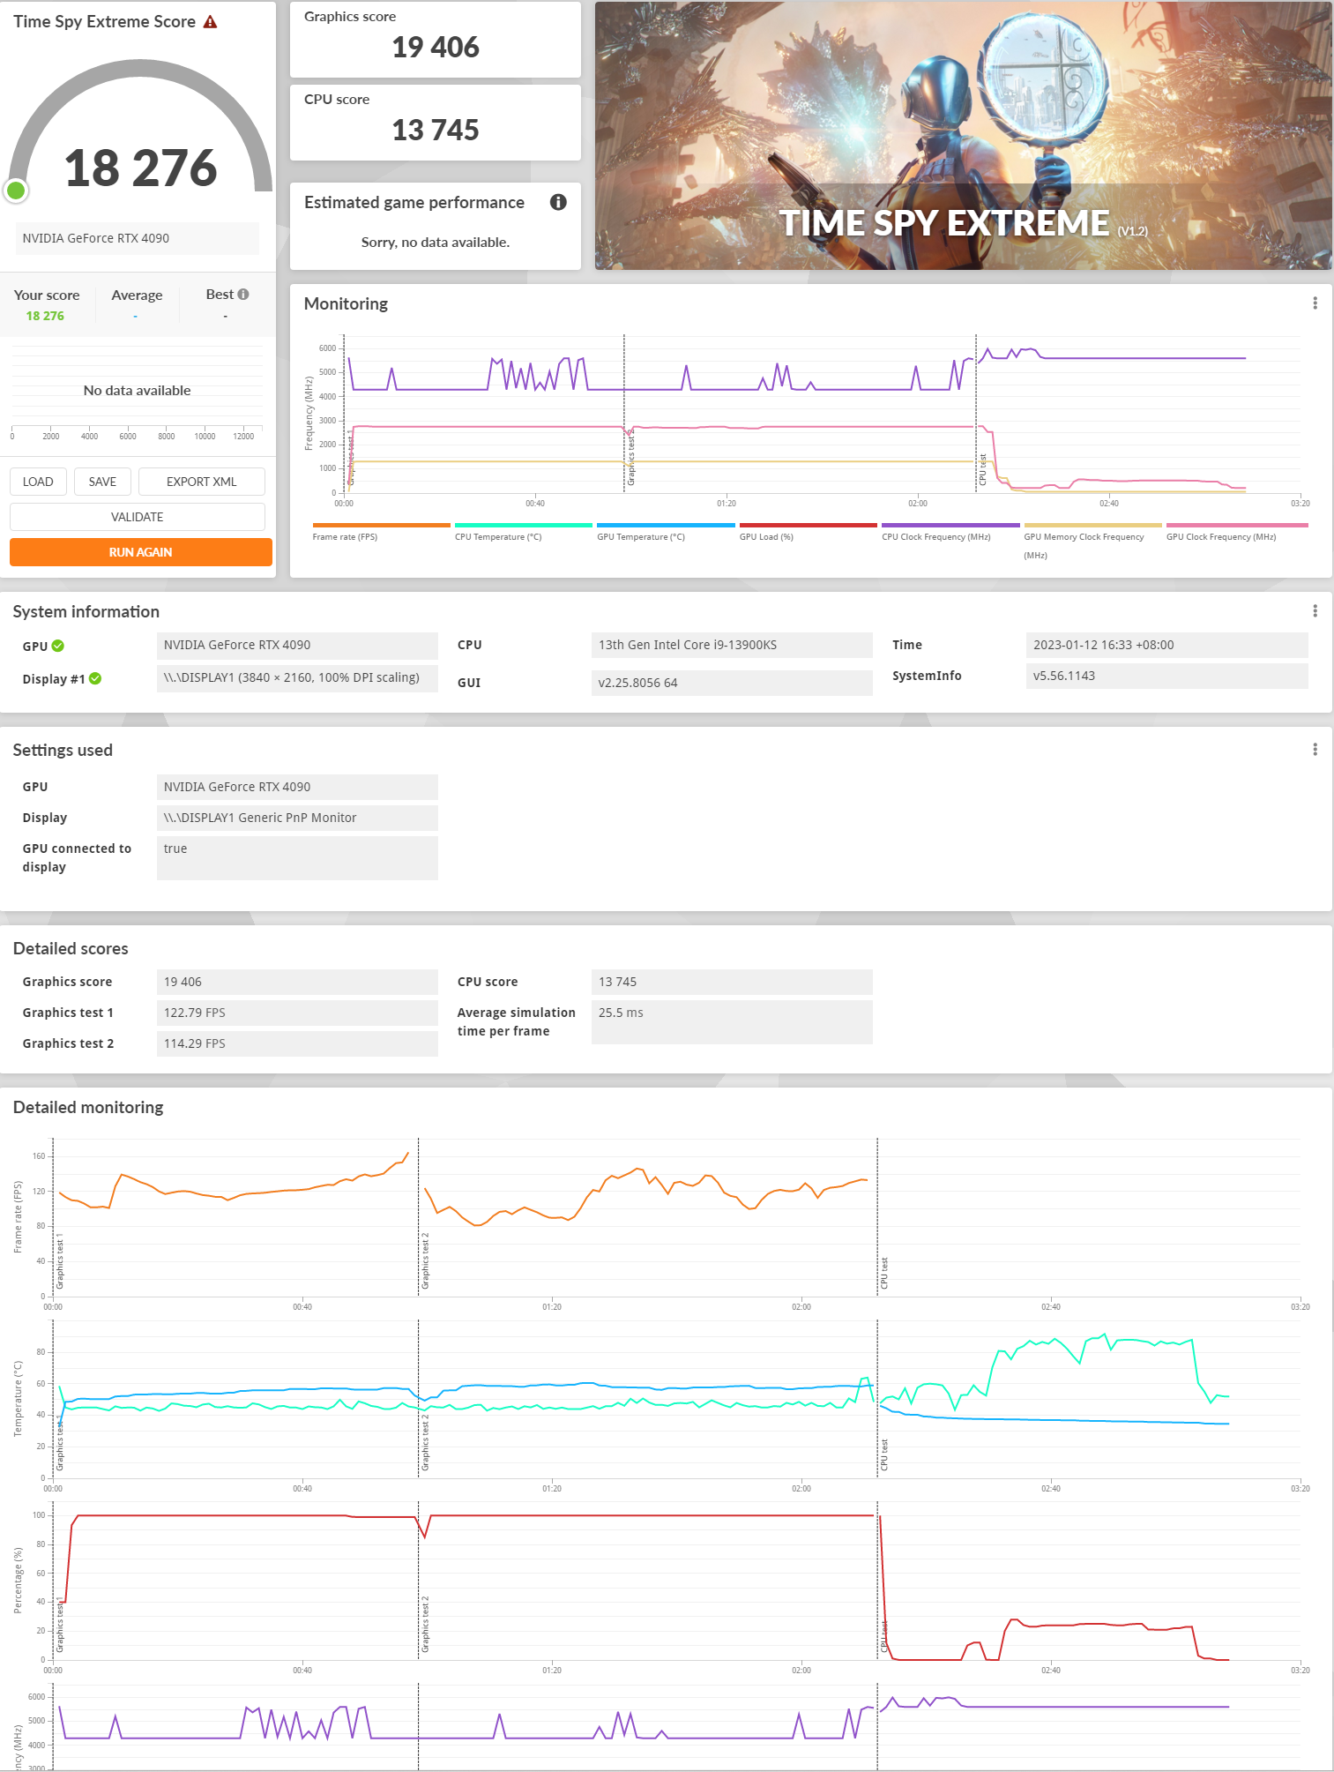
Task: Select the SystemInfo version v5.56.1143
Action: tap(1166, 676)
